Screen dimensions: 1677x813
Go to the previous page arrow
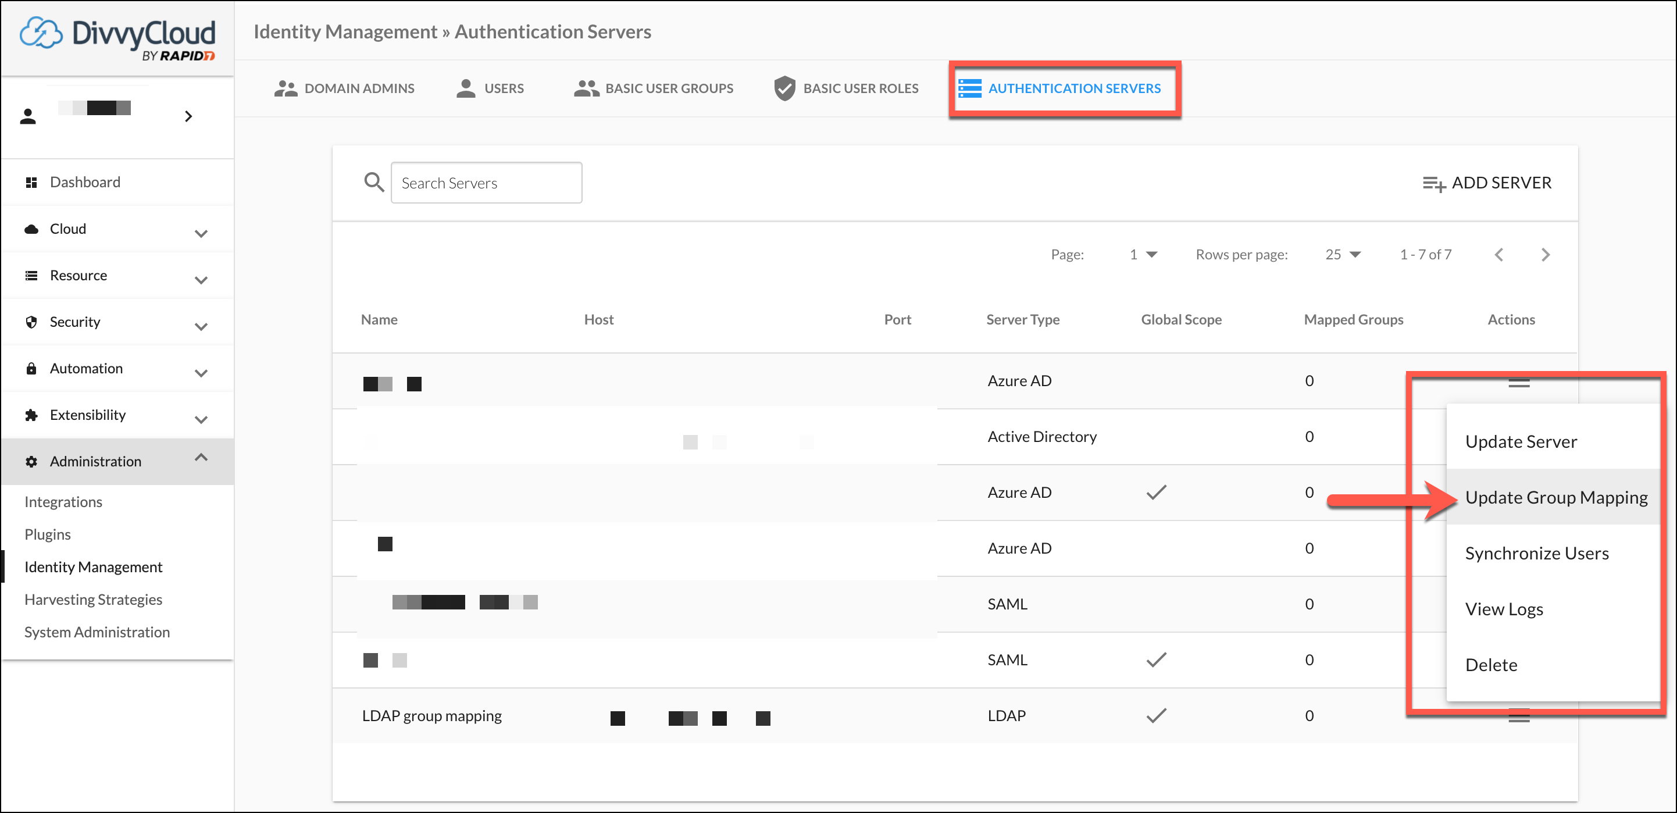click(1499, 255)
